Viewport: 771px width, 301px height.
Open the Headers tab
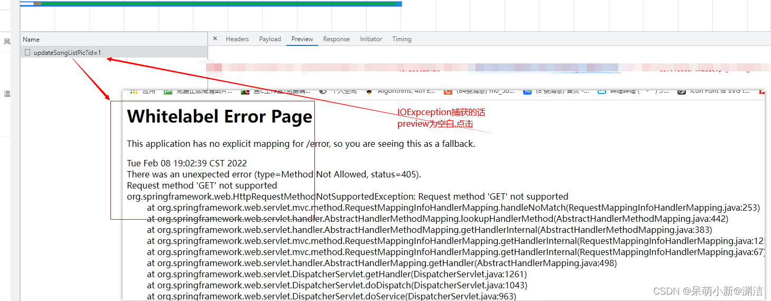coord(237,39)
